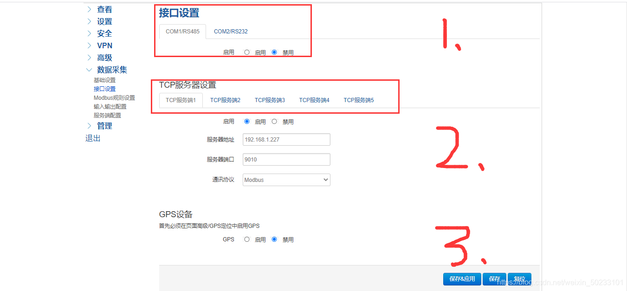
Task: Open the 管理 sidebar section
Action: click(104, 125)
